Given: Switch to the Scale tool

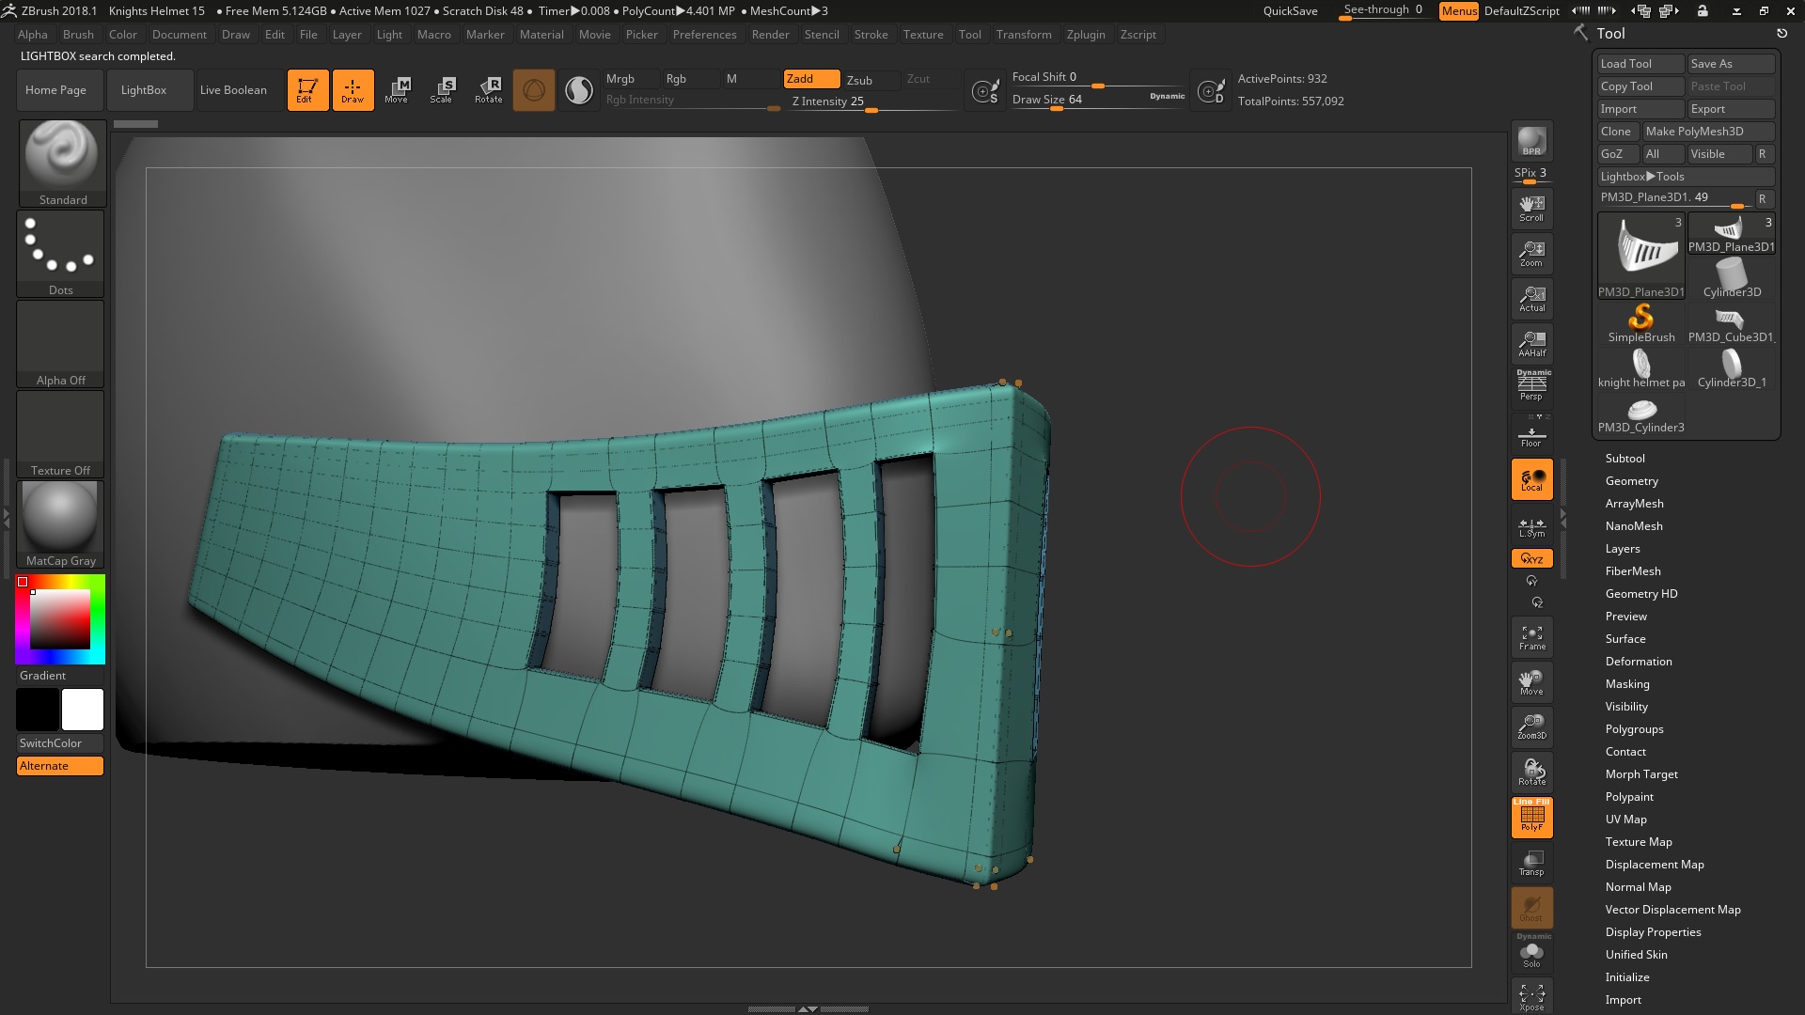Looking at the screenshot, I should [442, 90].
